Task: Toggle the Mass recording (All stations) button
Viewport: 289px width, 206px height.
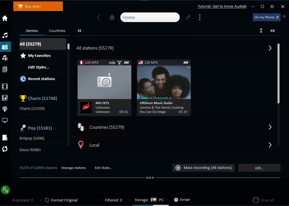Action: click(x=204, y=168)
